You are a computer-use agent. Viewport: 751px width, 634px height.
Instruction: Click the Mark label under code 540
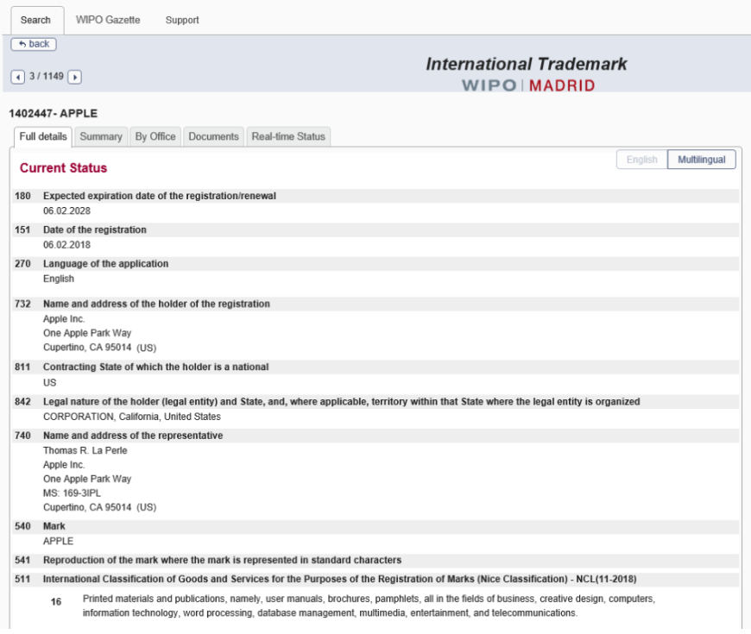click(x=54, y=526)
